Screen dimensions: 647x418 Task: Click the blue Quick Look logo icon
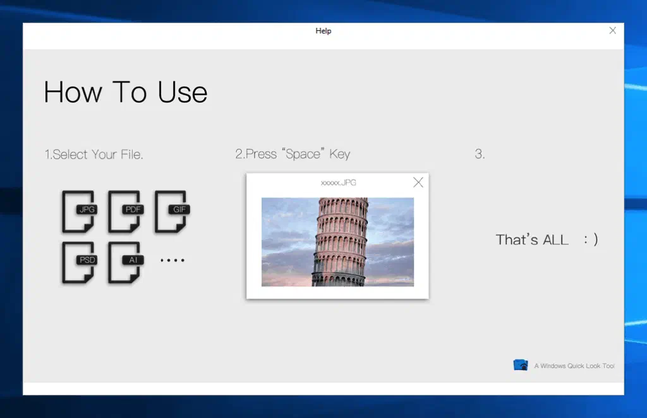(521, 365)
